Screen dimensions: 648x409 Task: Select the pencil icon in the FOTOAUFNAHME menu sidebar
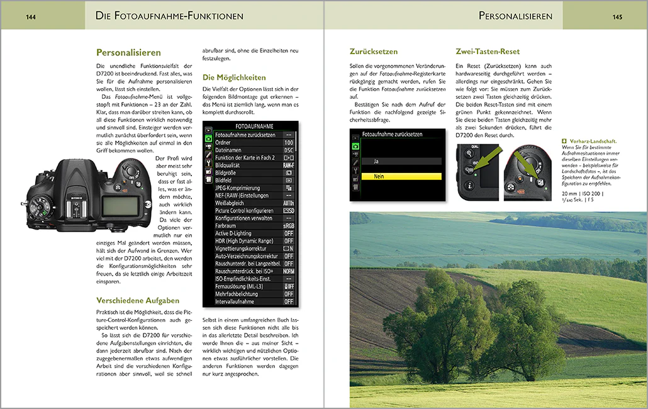(208, 155)
